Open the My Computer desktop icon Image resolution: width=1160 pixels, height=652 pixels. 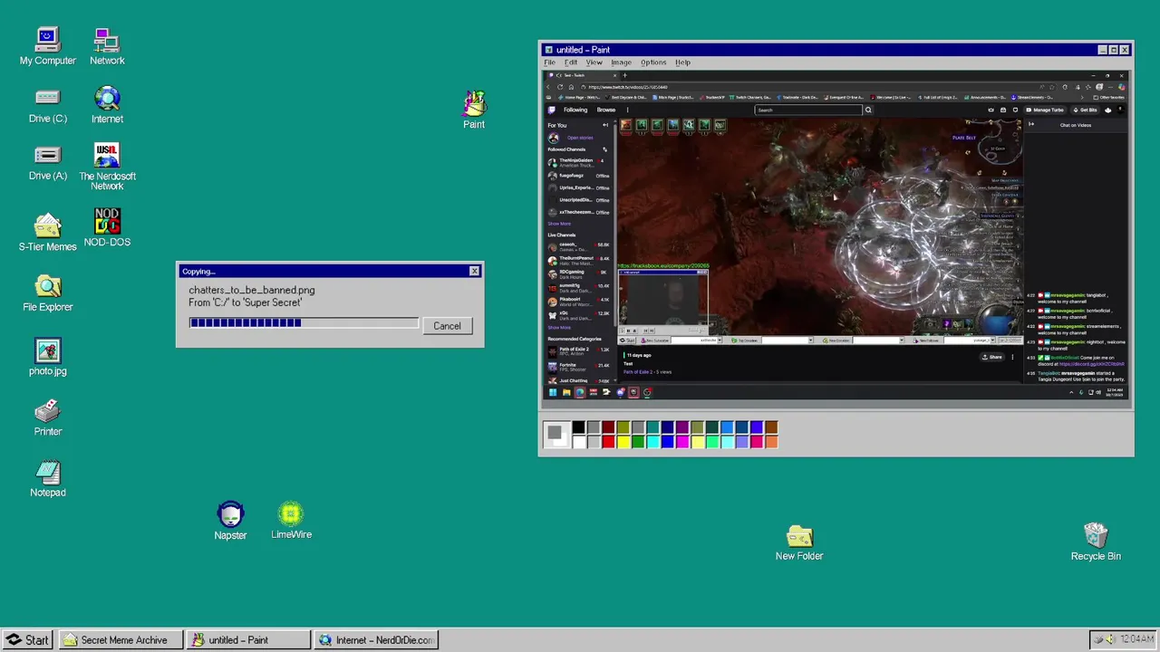click(47, 46)
